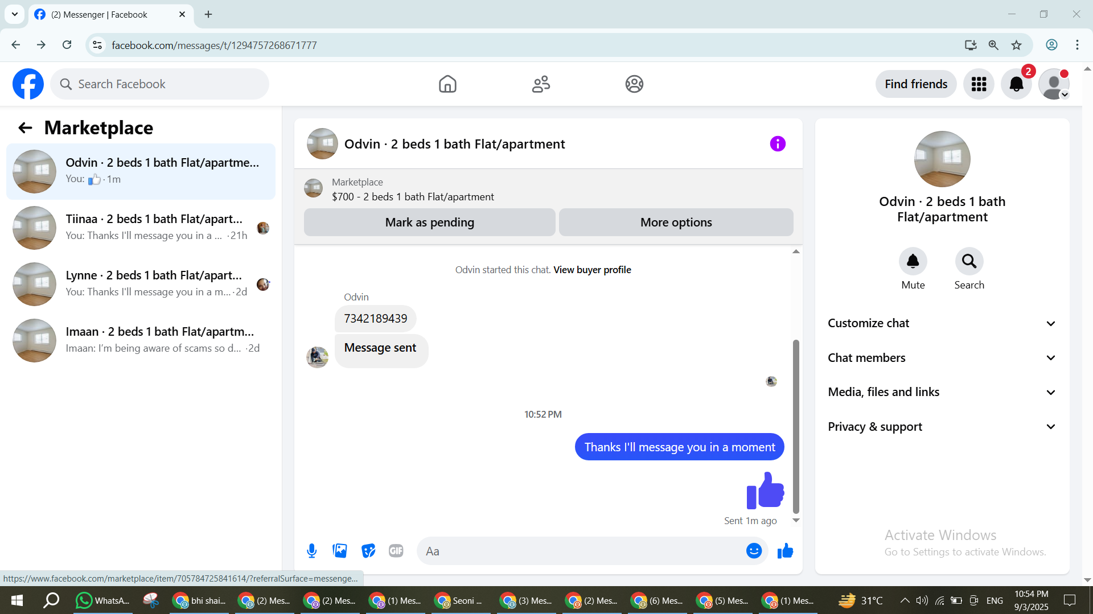This screenshot has width=1093, height=614.
Task: Zoom control icon in address bar
Action: (x=993, y=45)
